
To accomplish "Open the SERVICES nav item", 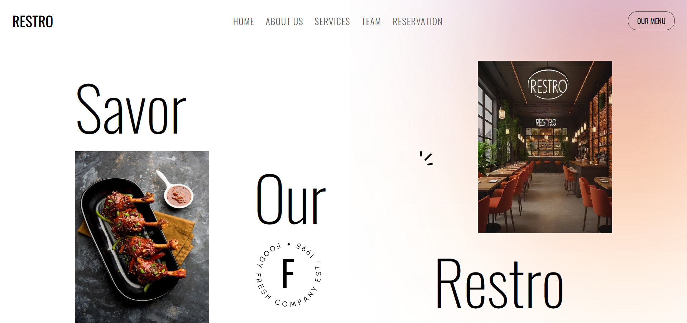I will pyautogui.click(x=332, y=21).
